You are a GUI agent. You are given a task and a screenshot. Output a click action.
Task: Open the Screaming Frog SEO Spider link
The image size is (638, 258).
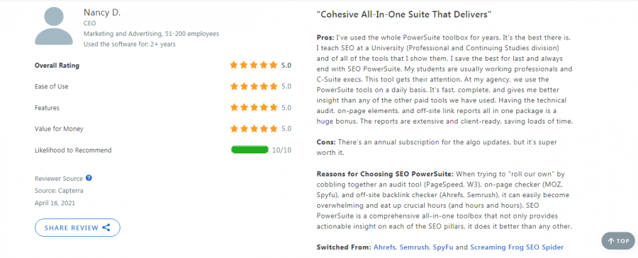point(517,247)
